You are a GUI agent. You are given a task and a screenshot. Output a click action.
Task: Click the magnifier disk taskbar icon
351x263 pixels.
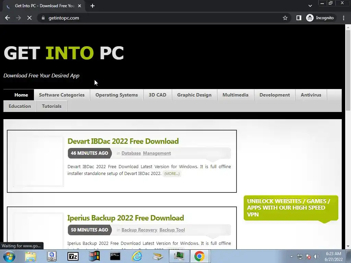click(52, 256)
